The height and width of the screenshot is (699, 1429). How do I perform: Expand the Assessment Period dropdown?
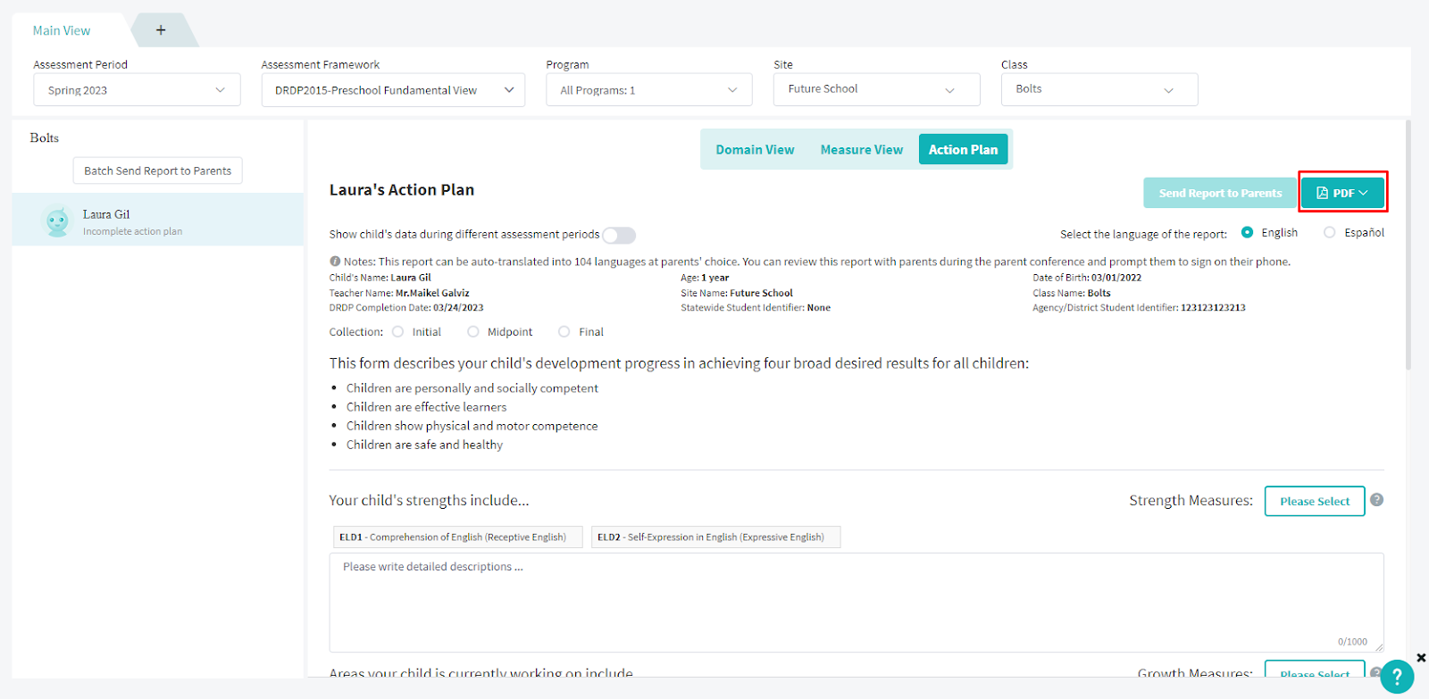point(137,90)
